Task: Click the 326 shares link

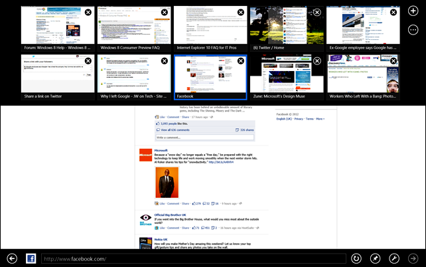Action: 247,130
